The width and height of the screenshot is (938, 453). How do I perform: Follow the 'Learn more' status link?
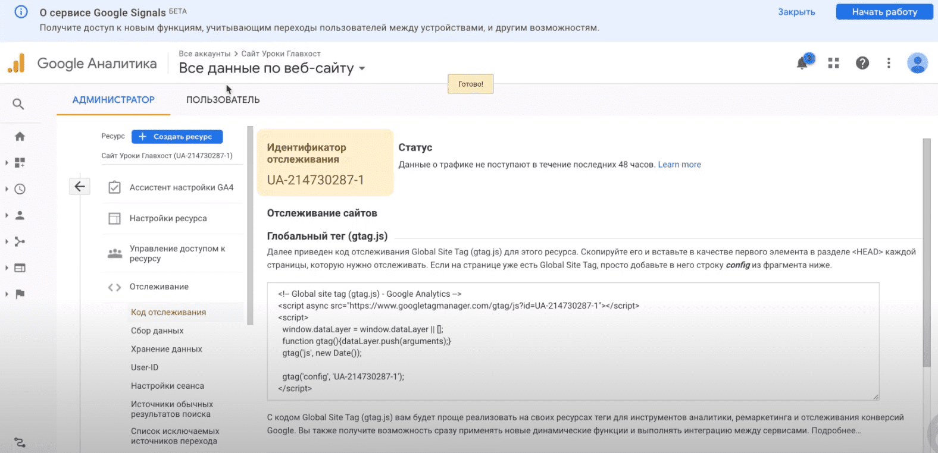coord(679,165)
